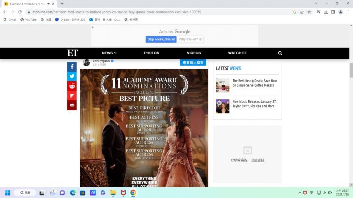Click taskbar search box

25,193
